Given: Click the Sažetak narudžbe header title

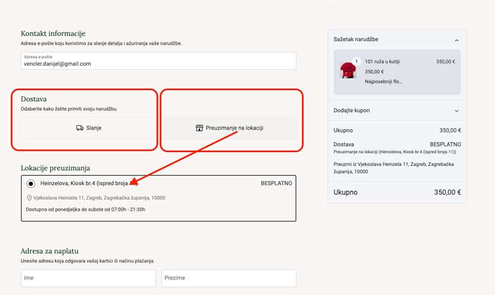Looking at the screenshot, I should pyautogui.click(x=355, y=40).
